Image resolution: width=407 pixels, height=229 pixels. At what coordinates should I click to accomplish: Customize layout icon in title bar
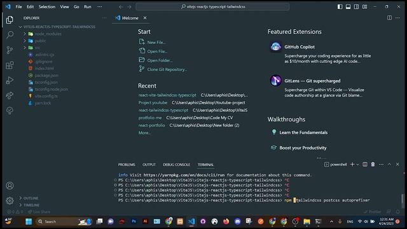coord(364,7)
